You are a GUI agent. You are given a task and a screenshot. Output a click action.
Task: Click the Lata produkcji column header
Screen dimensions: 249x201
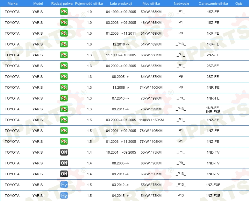click(121, 3)
